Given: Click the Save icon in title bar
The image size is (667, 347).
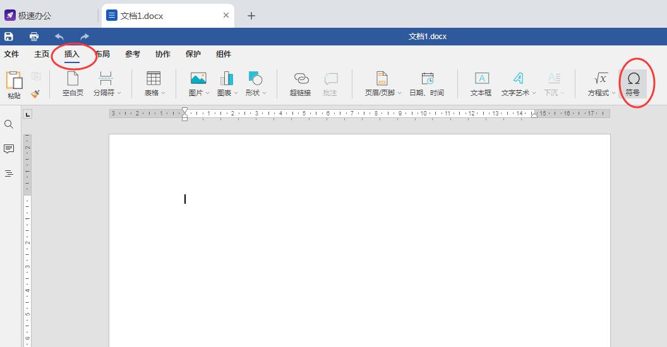Looking at the screenshot, I should click(8, 37).
